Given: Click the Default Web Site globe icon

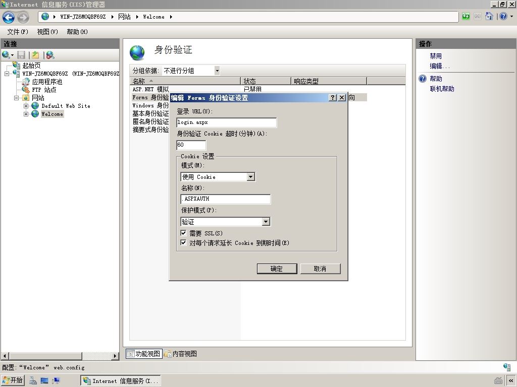Looking at the screenshot, I should pos(35,106).
